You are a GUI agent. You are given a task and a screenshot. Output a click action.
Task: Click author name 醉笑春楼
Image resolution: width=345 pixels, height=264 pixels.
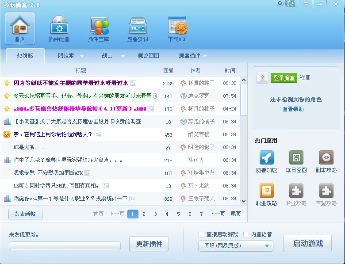(199, 134)
